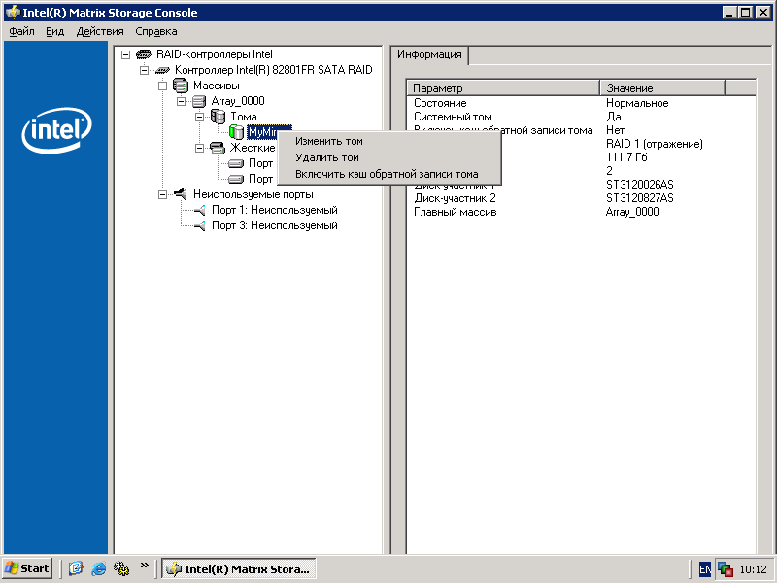Click the first Порт hard disk icon
The image size is (777, 583).
[x=236, y=163]
